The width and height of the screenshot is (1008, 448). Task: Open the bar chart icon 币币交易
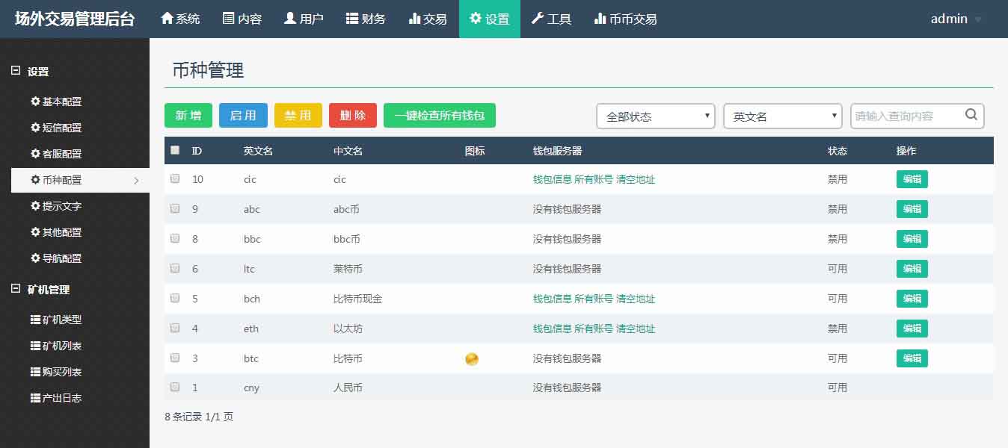click(x=600, y=19)
